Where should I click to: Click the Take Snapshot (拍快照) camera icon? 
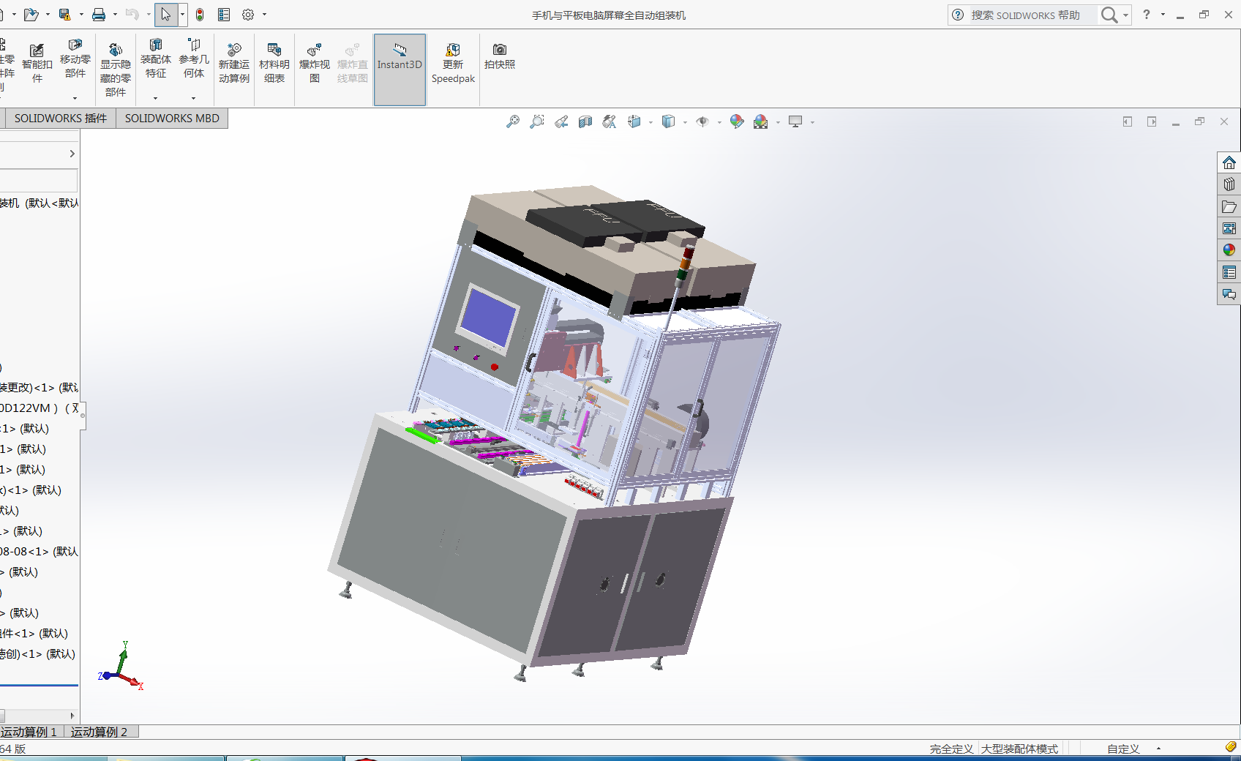(x=500, y=56)
